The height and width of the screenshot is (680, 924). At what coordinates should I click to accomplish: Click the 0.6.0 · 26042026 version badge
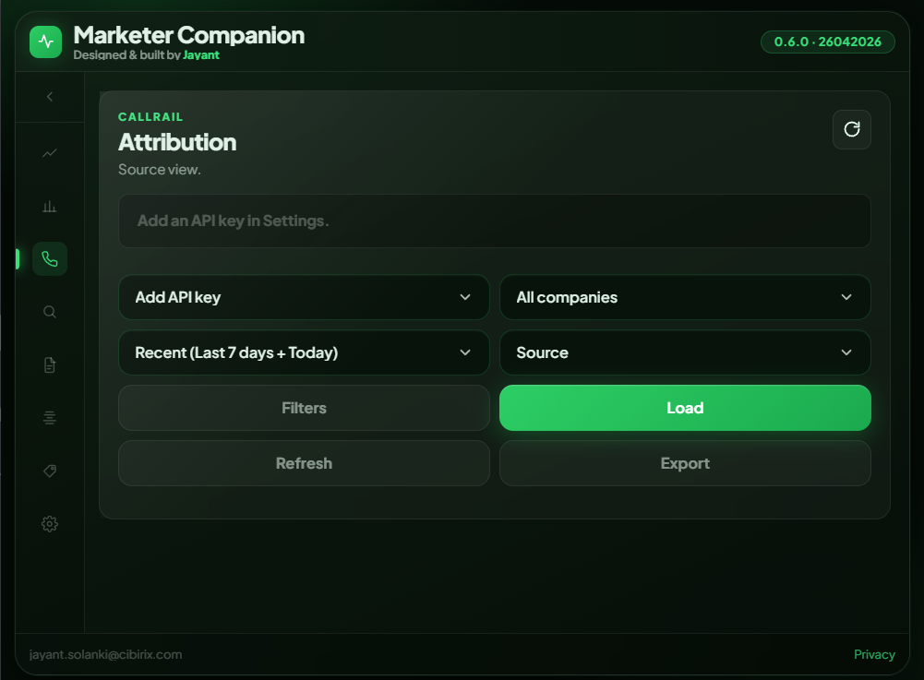[x=827, y=42]
